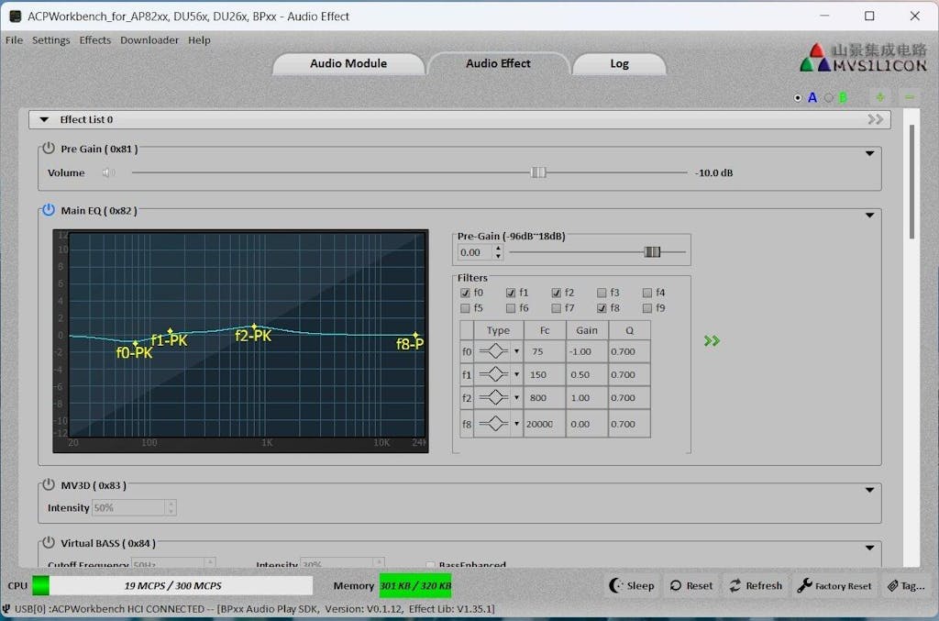The width and height of the screenshot is (939, 621).
Task: Click the green plus icon near top right
Action: (x=879, y=96)
